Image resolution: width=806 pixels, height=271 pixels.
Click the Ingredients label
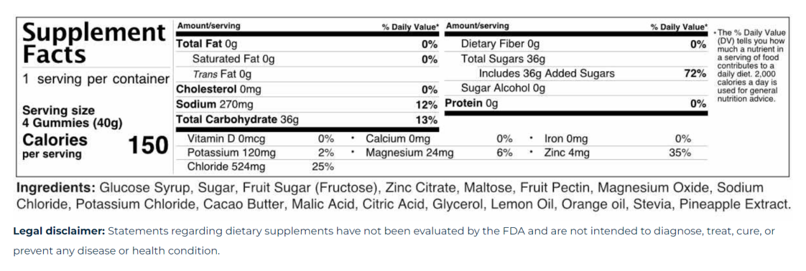pyautogui.click(x=55, y=188)
